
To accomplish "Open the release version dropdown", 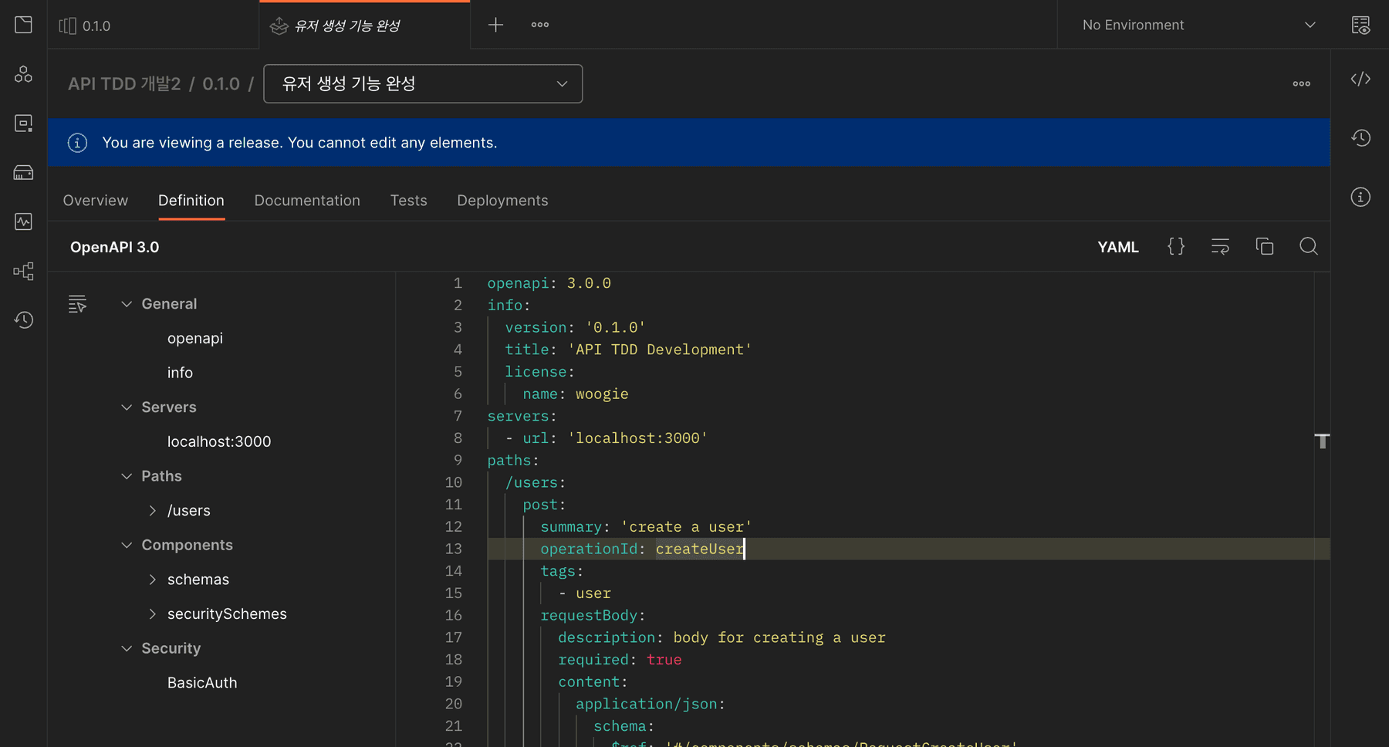I will (x=423, y=83).
